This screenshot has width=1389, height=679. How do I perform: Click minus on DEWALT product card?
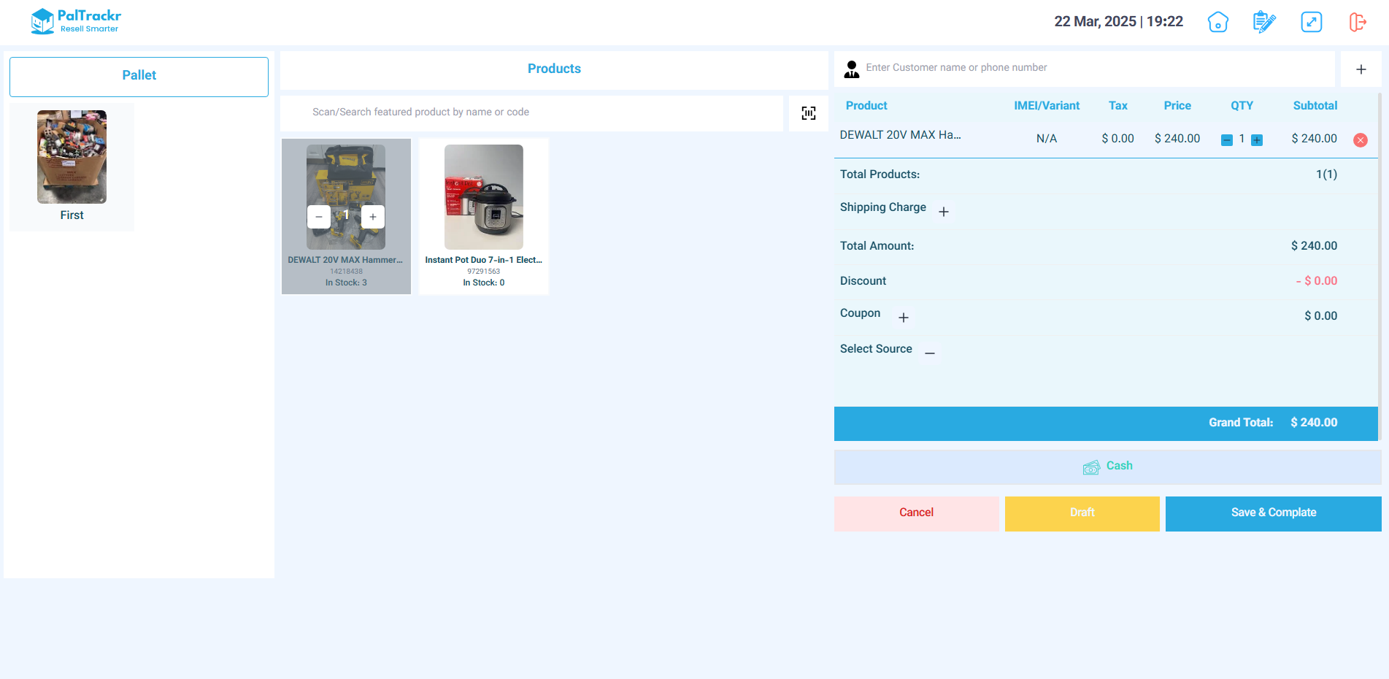click(x=319, y=217)
